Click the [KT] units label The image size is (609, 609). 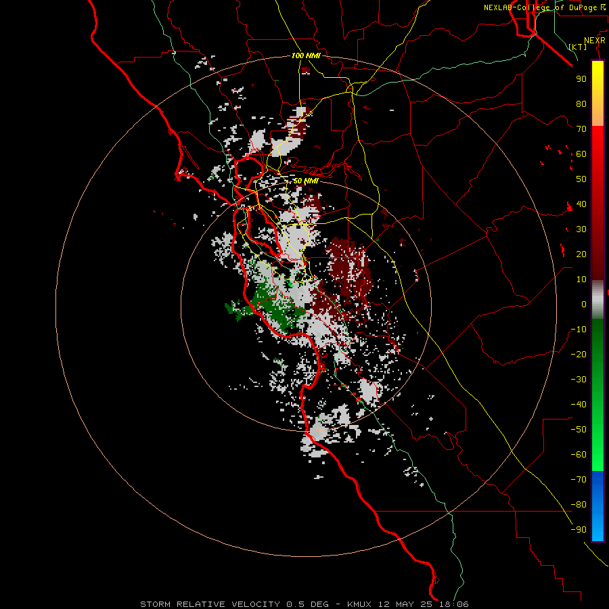[578, 47]
